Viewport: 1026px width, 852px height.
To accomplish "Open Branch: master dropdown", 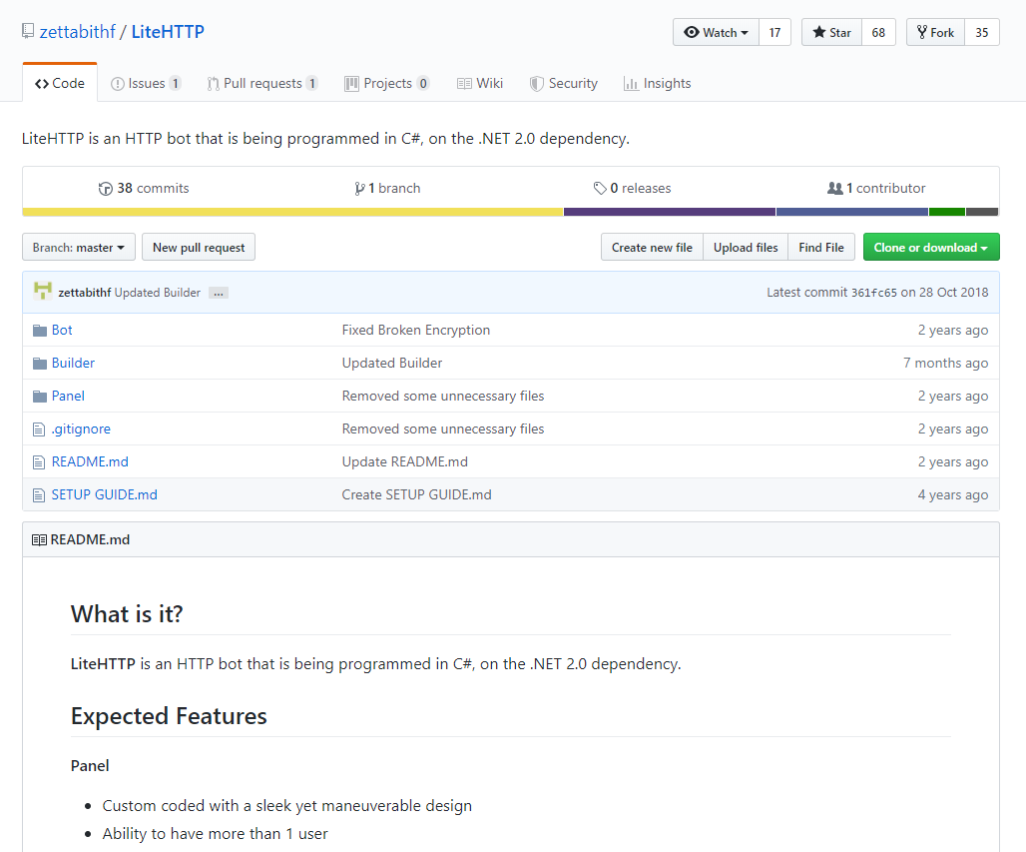I will [x=79, y=247].
